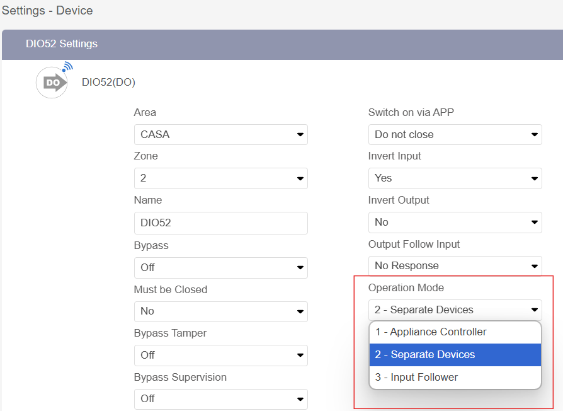Expand the Zone dropdown
Viewport: 563px width, 411px height.
coord(220,178)
